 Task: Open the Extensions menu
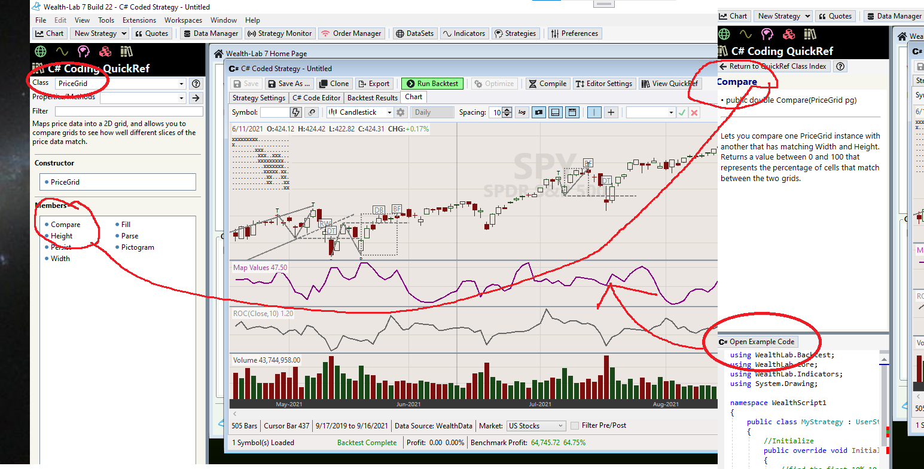coord(139,20)
